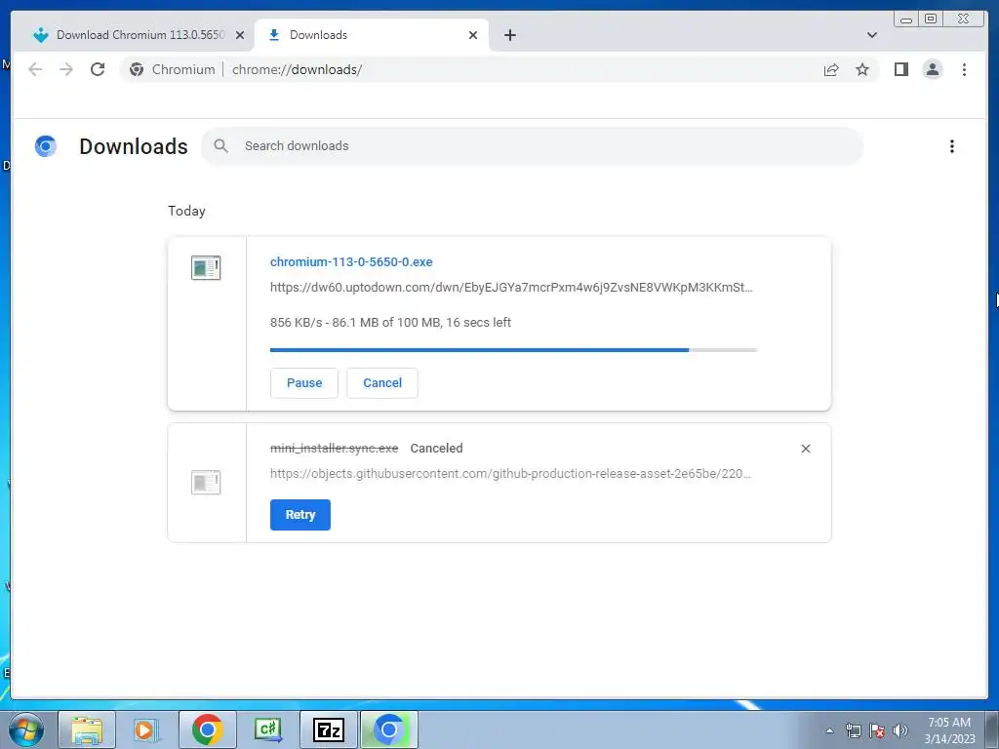
Task: Click the search magnifier icon in Search downloads
Action: pyautogui.click(x=221, y=146)
